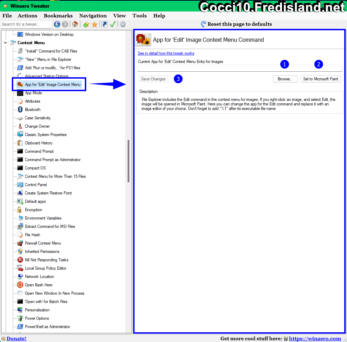Click the Save Changes button
The height and width of the screenshot is (342, 347).
tap(153, 79)
